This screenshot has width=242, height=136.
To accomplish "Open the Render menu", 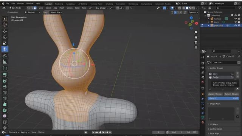I will [x=20, y=3].
